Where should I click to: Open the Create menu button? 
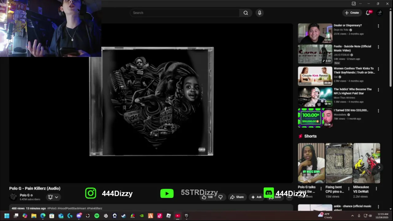[x=352, y=13]
